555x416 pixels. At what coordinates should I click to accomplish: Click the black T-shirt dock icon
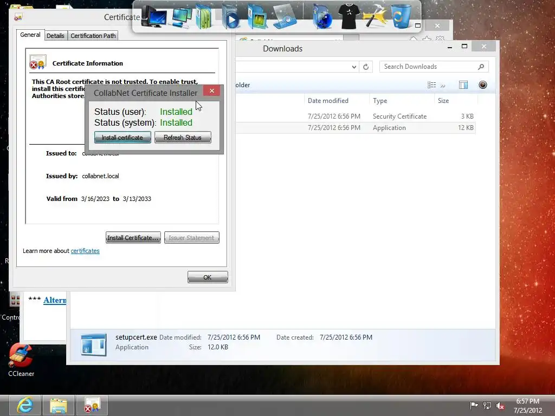click(349, 16)
